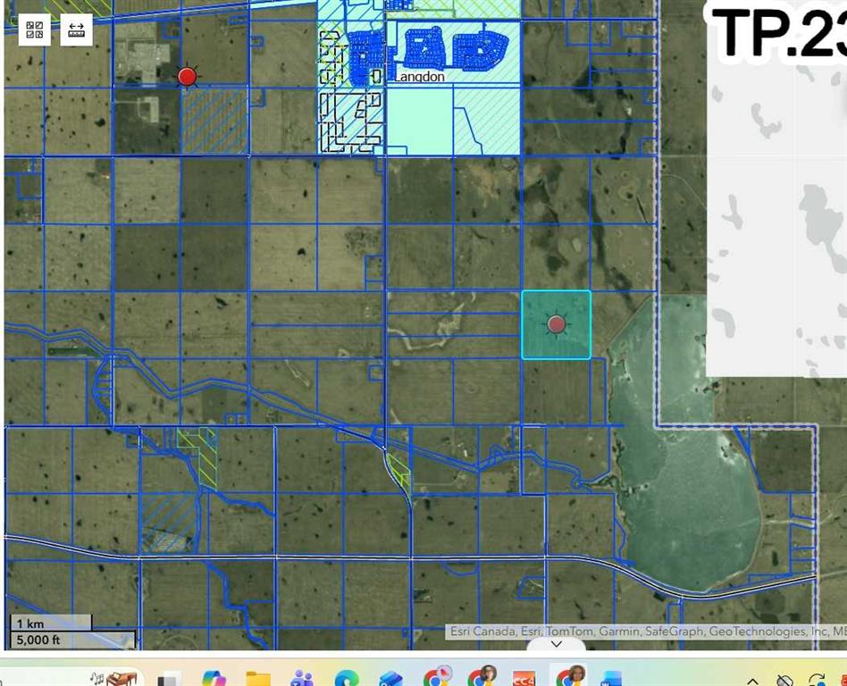Select the measure distance tool
847x686 pixels.
[77, 29]
